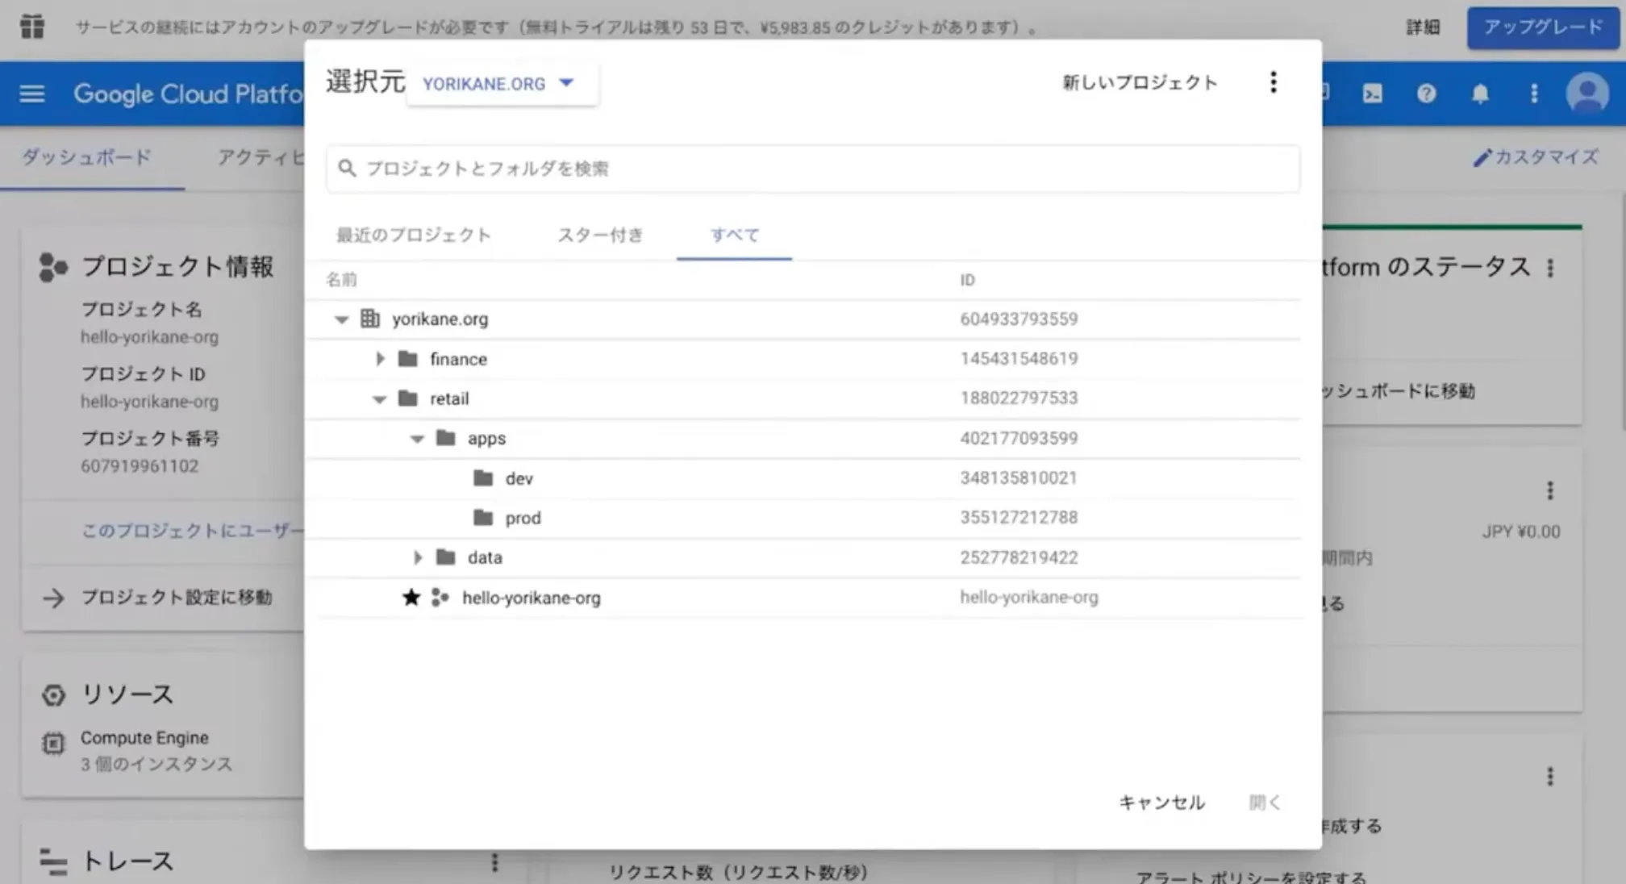Click the prod folder icon
The height and width of the screenshot is (884, 1626).
pyautogui.click(x=483, y=517)
